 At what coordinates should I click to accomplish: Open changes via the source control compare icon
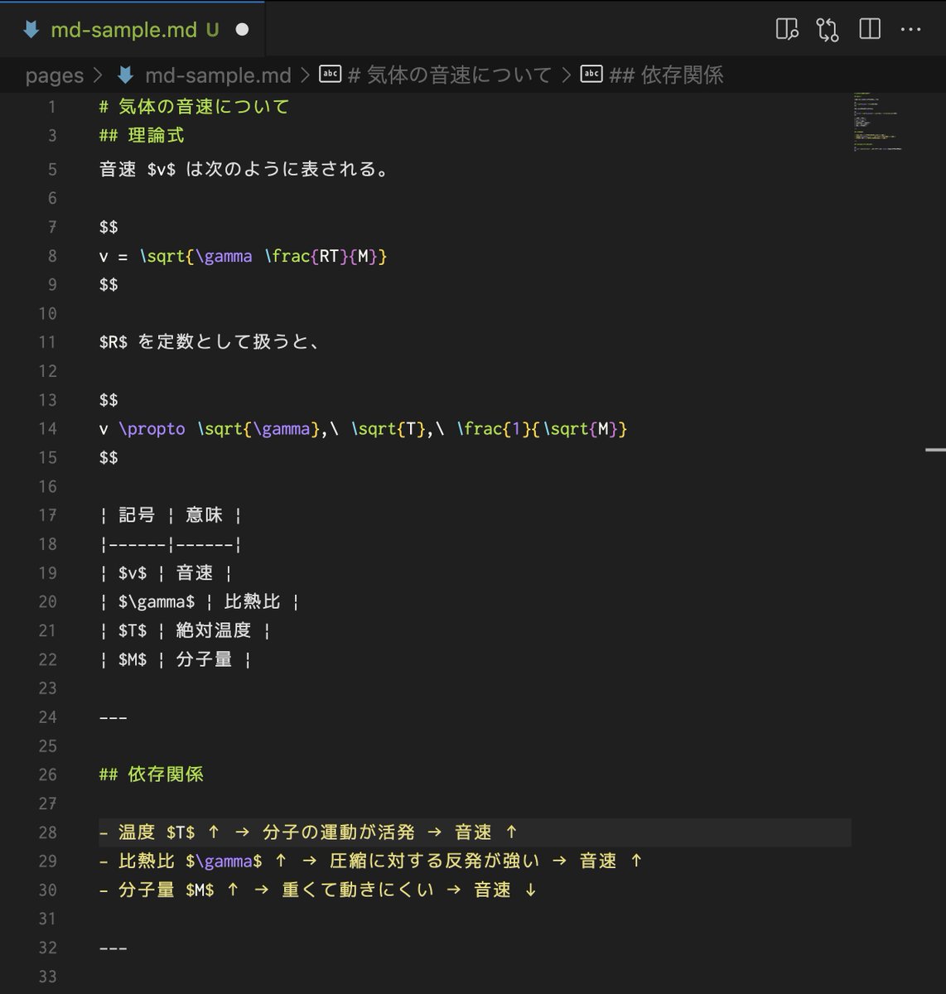click(x=828, y=30)
